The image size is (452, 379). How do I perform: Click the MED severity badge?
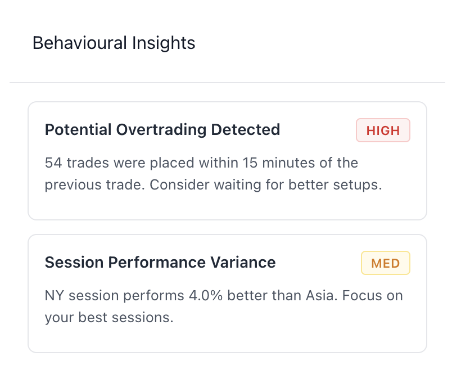tap(385, 263)
